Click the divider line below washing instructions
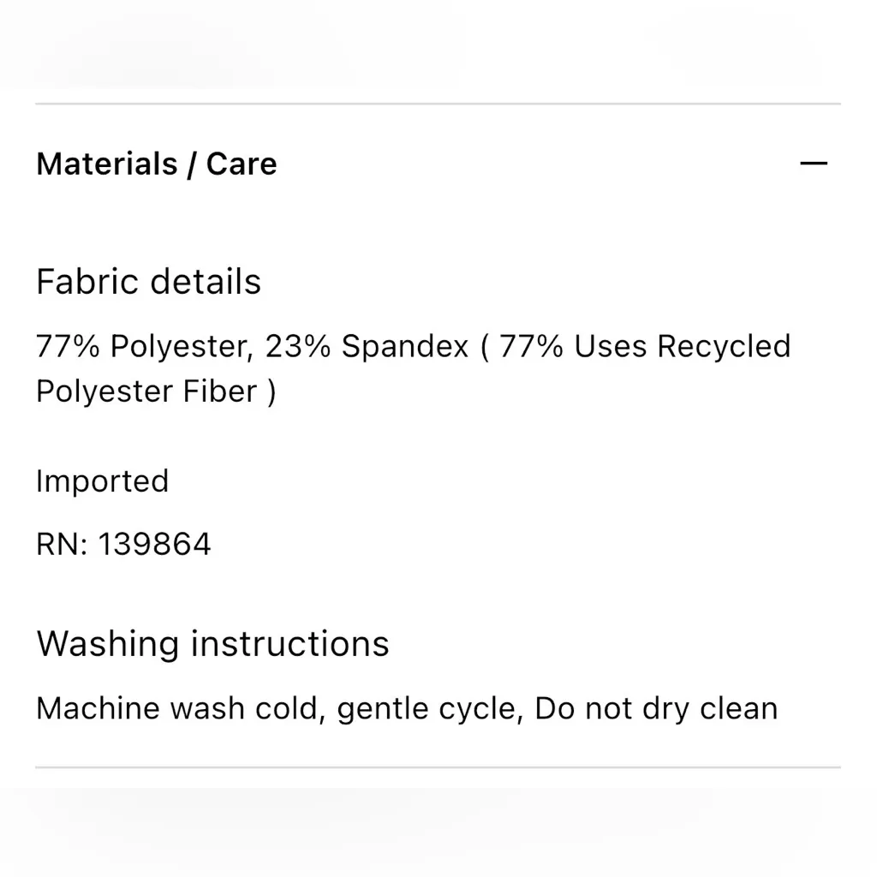Screen dimensions: 877x877 pyautogui.click(x=438, y=767)
